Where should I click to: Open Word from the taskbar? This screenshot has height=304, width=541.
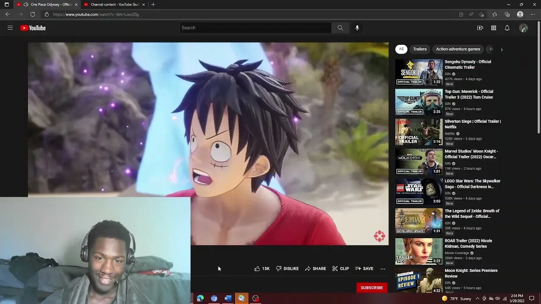[x=228, y=298]
